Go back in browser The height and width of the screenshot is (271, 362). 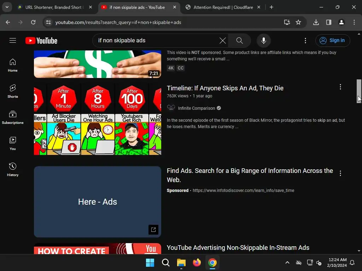[8, 22]
